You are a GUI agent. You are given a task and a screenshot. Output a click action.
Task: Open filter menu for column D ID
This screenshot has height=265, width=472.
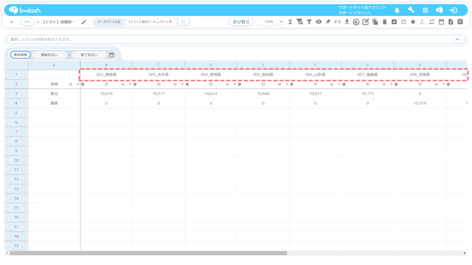click(x=235, y=84)
